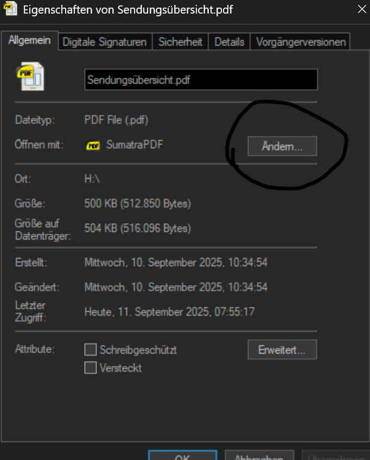370x460 pixels.
Task: Open the Vorgängerversionen tab
Action: click(301, 42)
